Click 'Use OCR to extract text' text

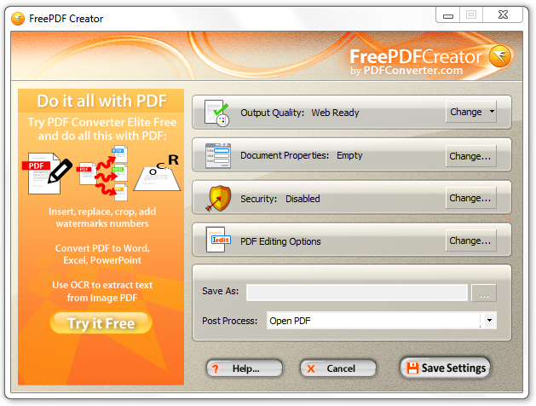[102, 285]
